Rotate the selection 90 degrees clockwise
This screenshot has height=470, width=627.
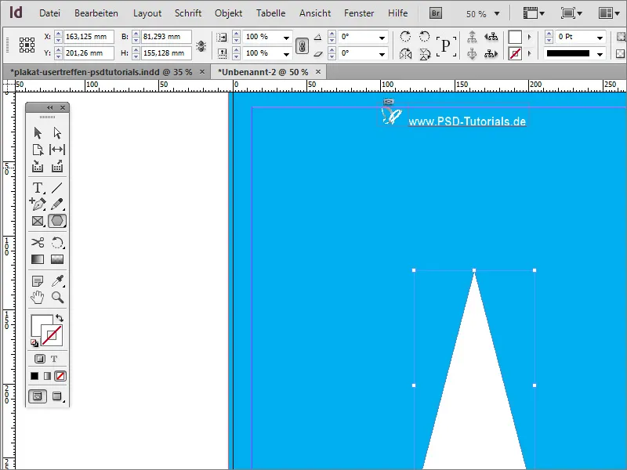pyautogui.click(x=406, y=36)
